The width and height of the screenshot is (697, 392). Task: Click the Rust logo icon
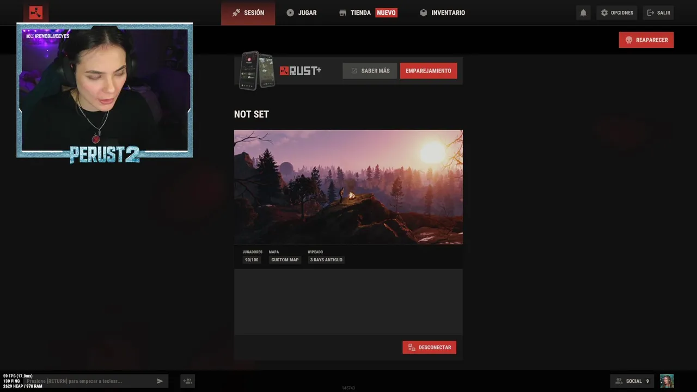[x=36, y=13]
